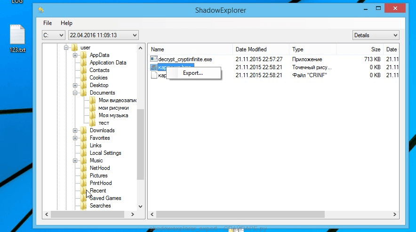Sort files by Date Modified column
The image size is (416, 232).
261,49
